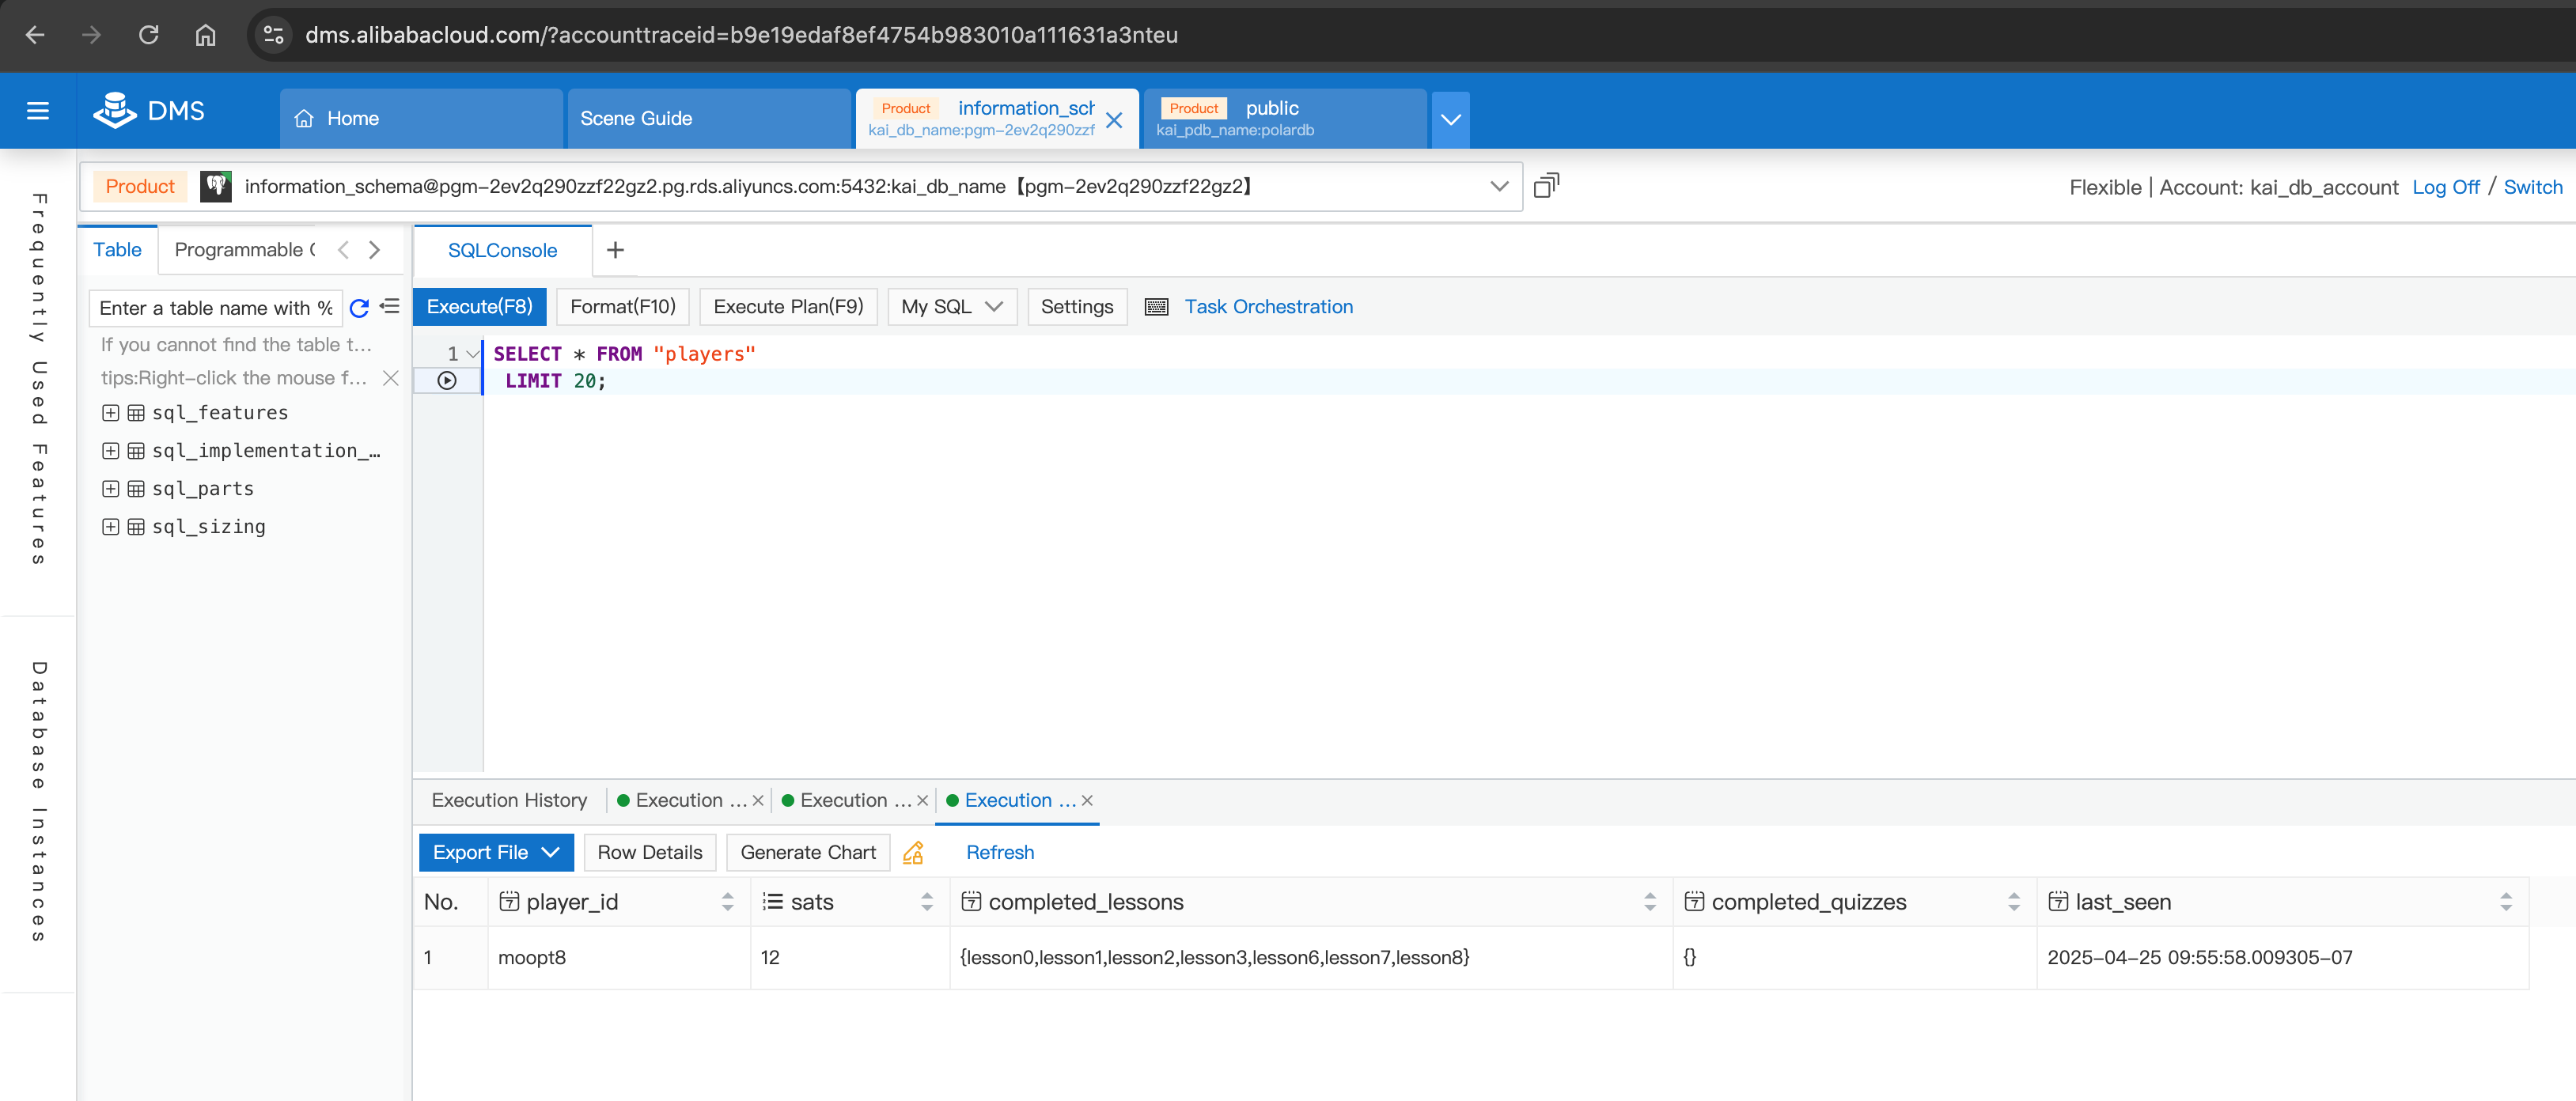Screen dimensions: 2576x1101
Task: Open Database Instances side panel
Action: 38,802
